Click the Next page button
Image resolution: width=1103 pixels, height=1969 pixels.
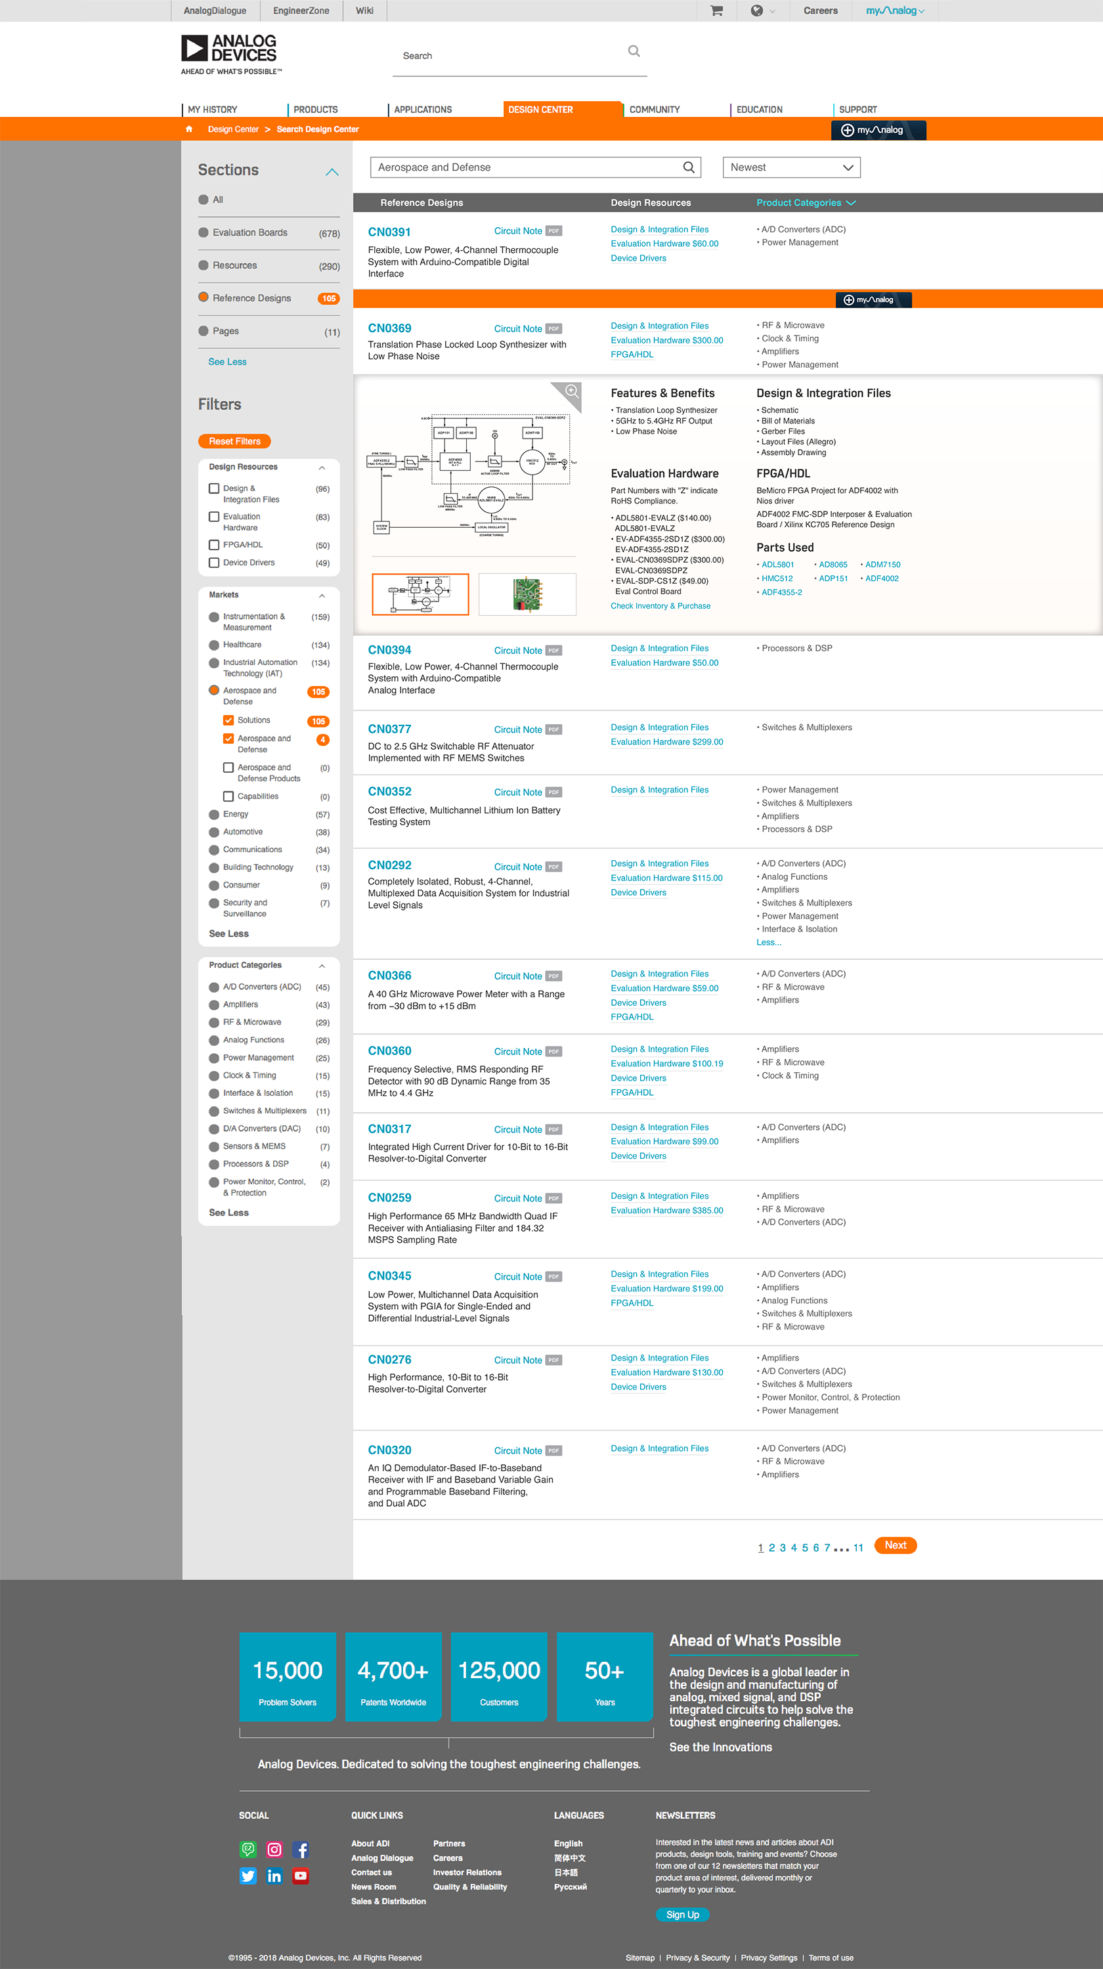click(895, 1545)
